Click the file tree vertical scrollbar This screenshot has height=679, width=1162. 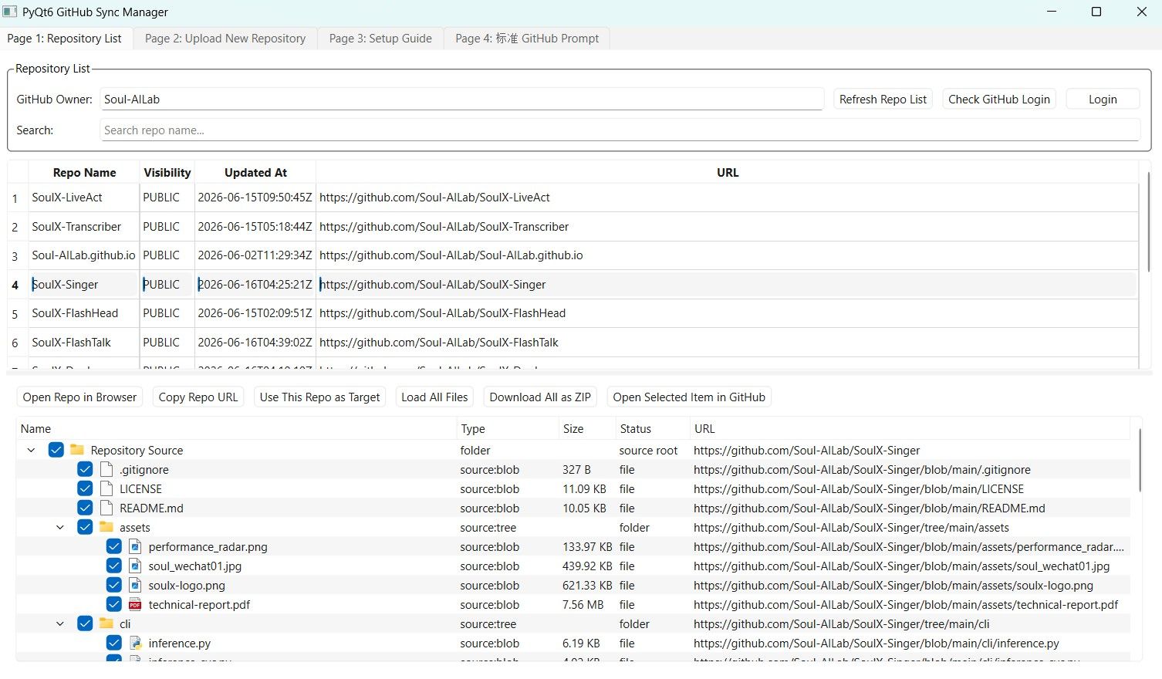(x=1140, y=461)
